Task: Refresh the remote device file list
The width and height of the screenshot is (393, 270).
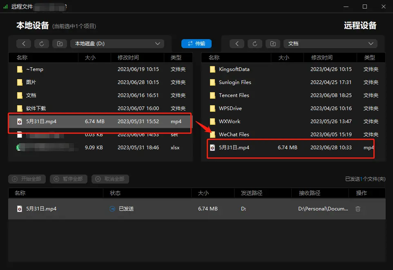Action: click(255, 44)
